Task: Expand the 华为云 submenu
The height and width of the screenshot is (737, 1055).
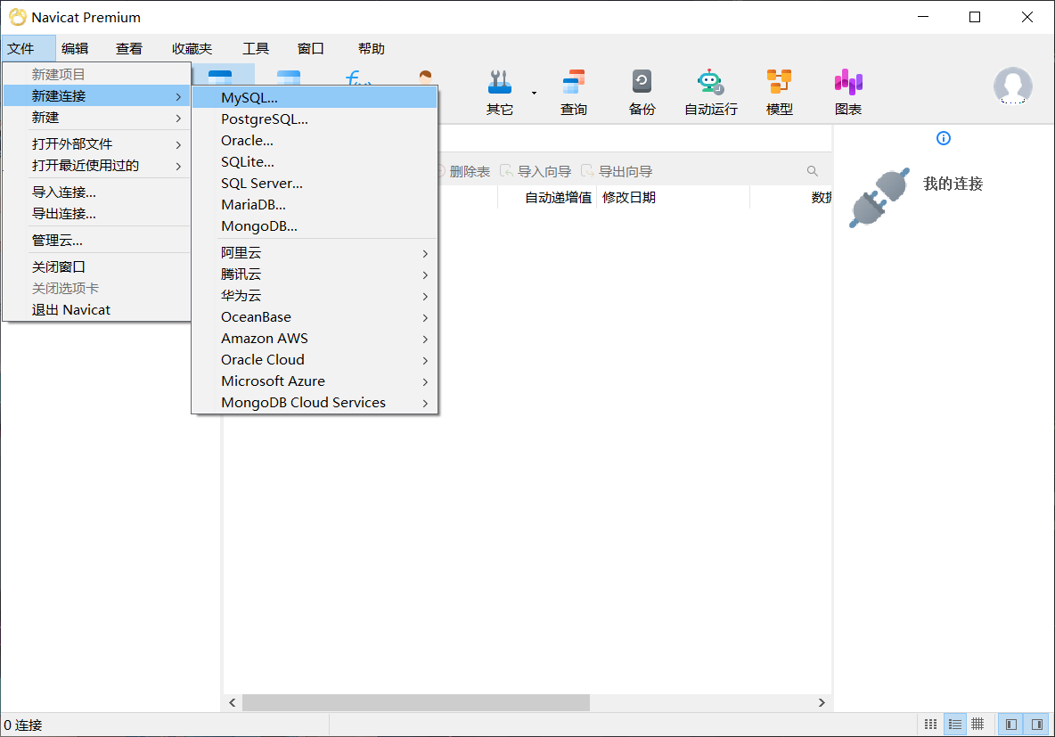Action: click(315, 296)
